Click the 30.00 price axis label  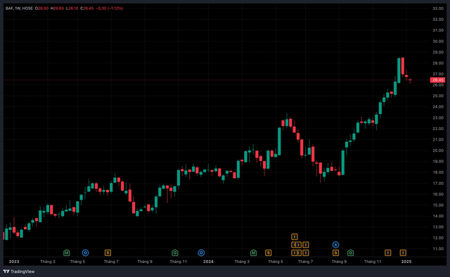pos(438,41)
